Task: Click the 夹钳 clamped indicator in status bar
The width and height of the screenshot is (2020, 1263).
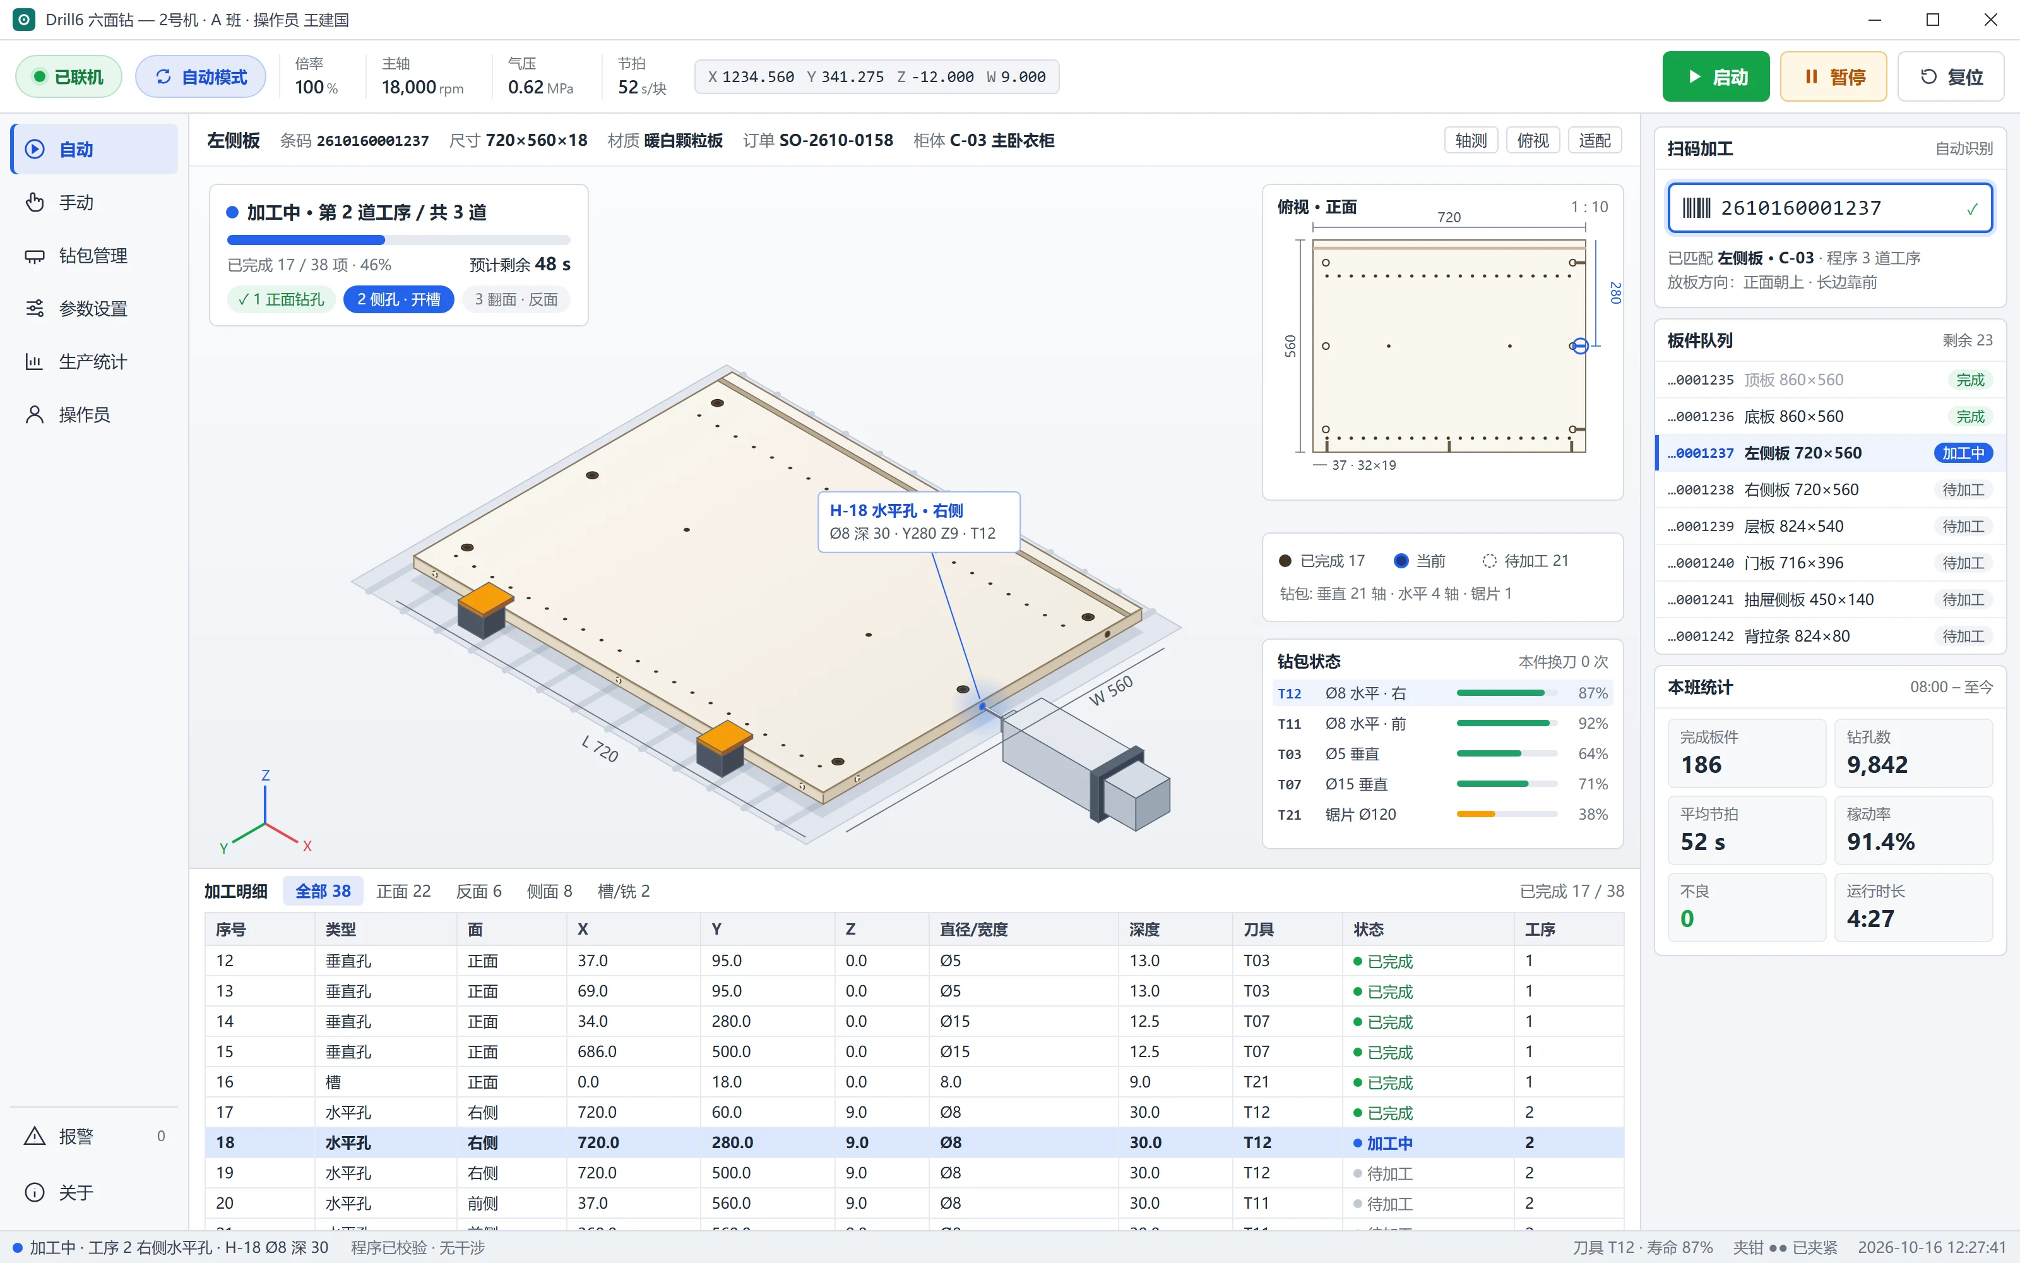Action: [x=1785, y=1247]
